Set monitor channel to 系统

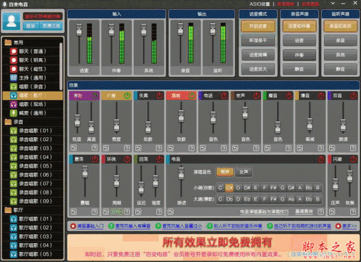coord(341,55)
